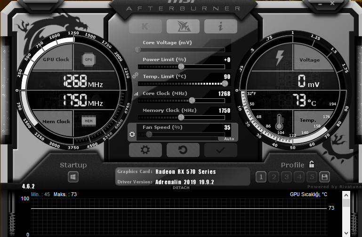Select profile slot 2
This screenshot has height=237, width=362.
coord(274,177)
